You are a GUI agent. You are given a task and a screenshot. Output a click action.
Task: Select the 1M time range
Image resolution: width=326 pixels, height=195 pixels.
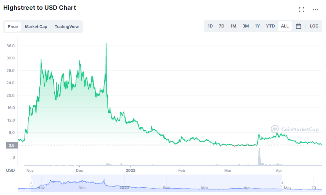(233, 26)
